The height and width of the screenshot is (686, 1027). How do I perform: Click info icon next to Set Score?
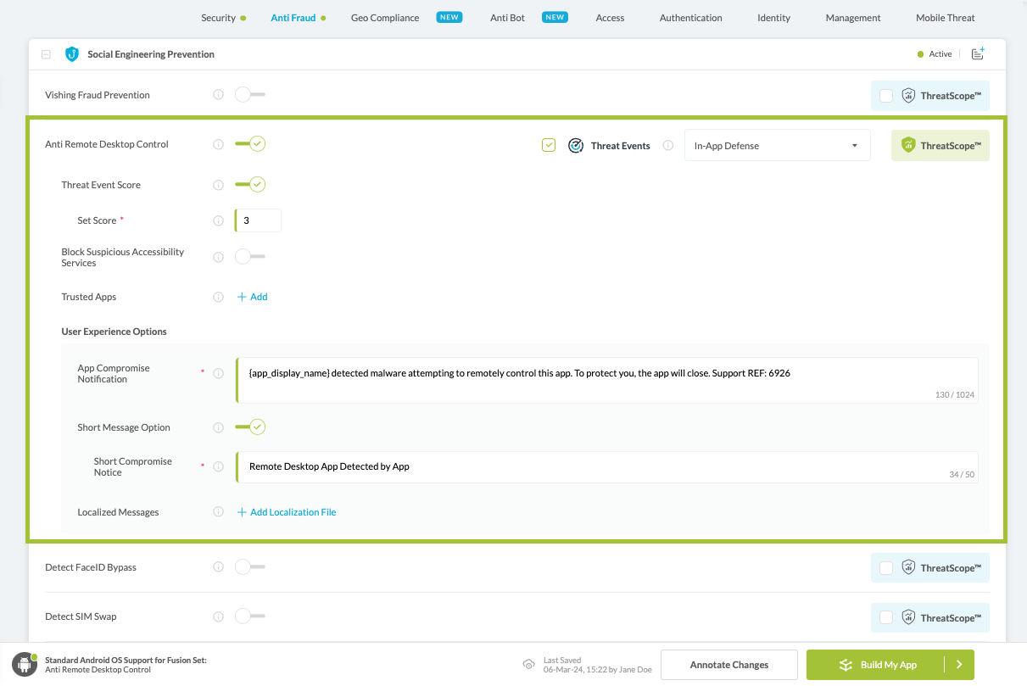pyautogui.click(x=218, y=220)
